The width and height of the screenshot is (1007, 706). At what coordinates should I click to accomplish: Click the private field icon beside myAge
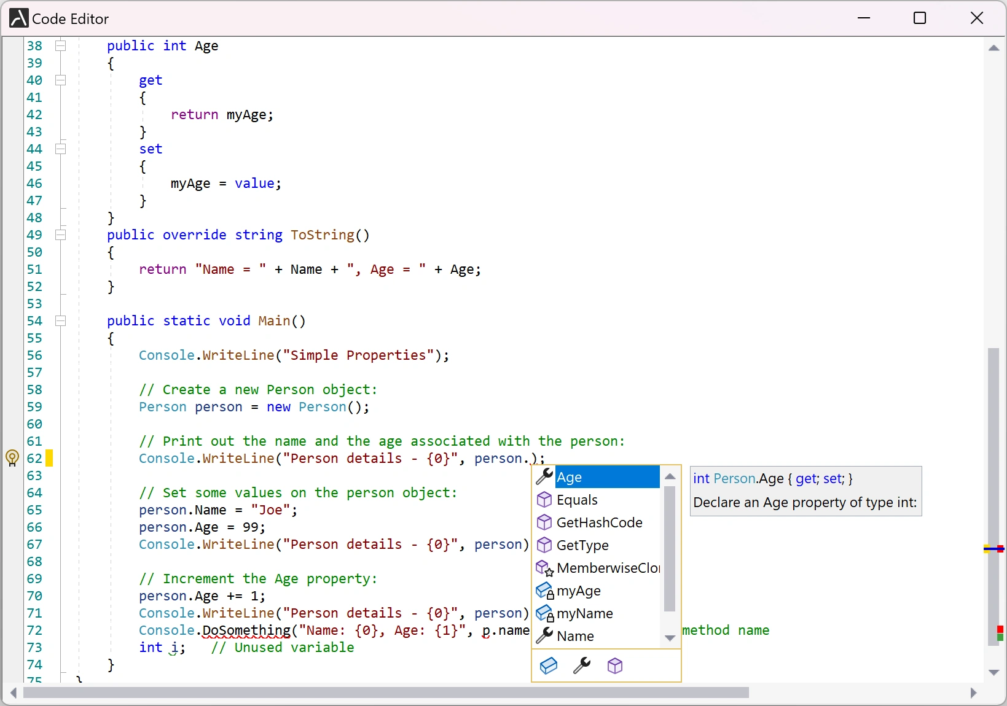click(544, 590)
